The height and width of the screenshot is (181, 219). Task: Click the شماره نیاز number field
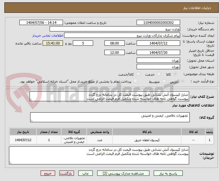click(158, 23)
